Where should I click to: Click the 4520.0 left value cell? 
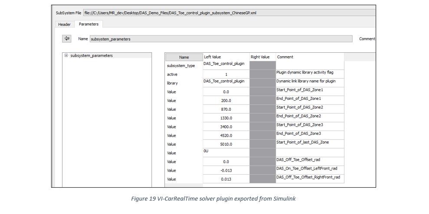point(226,135)
